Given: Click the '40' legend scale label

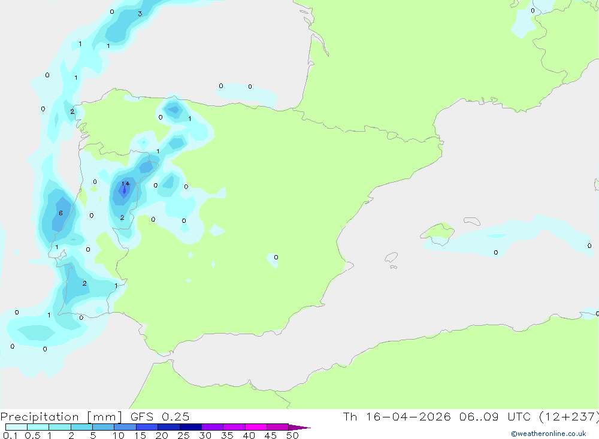Looking at the screenshot, I should coord(249,435).
